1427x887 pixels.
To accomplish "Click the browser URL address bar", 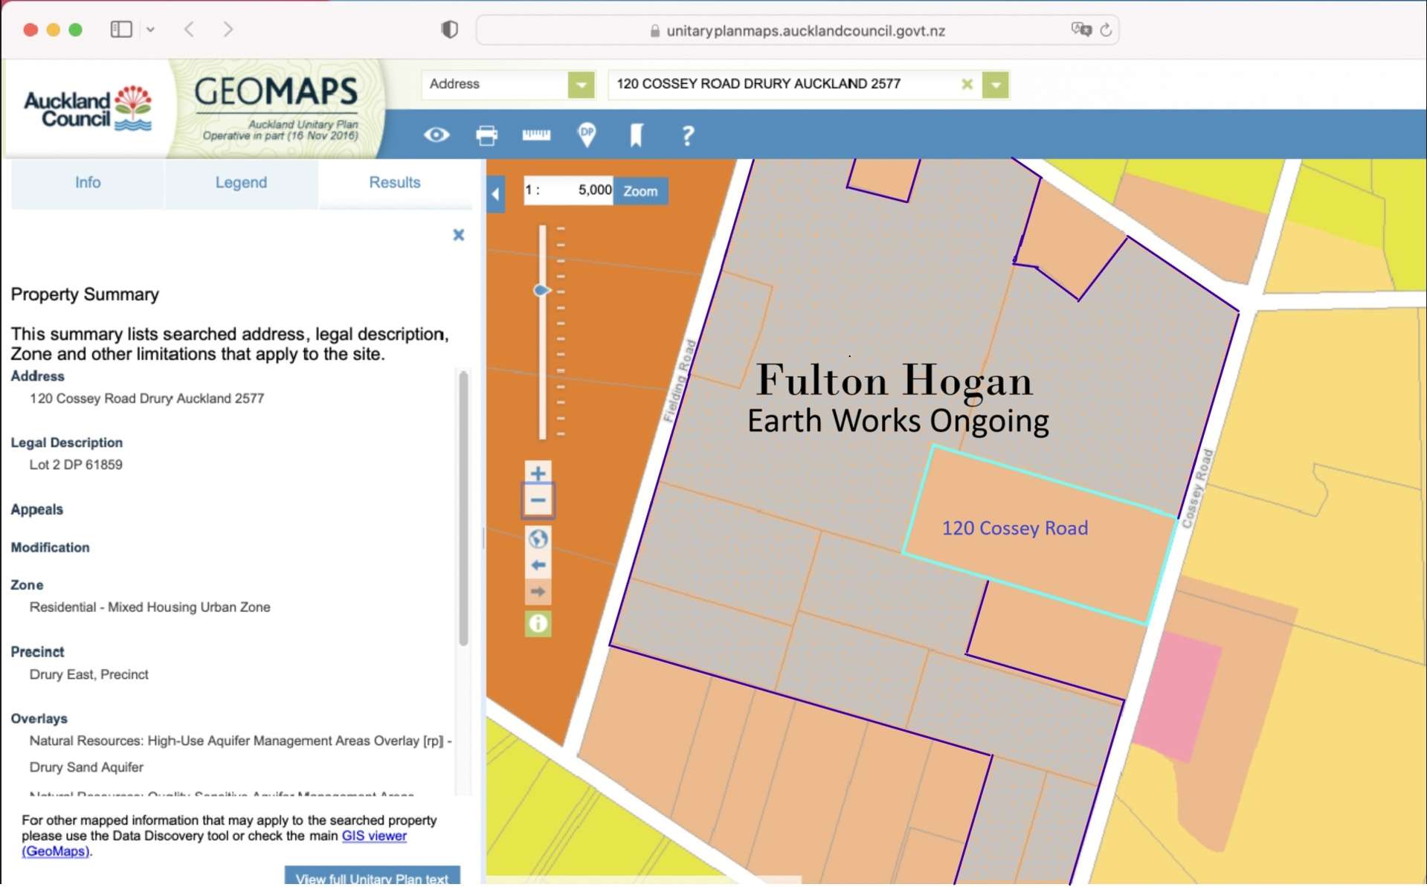I will pyautogui.click(x=797, y=30).
